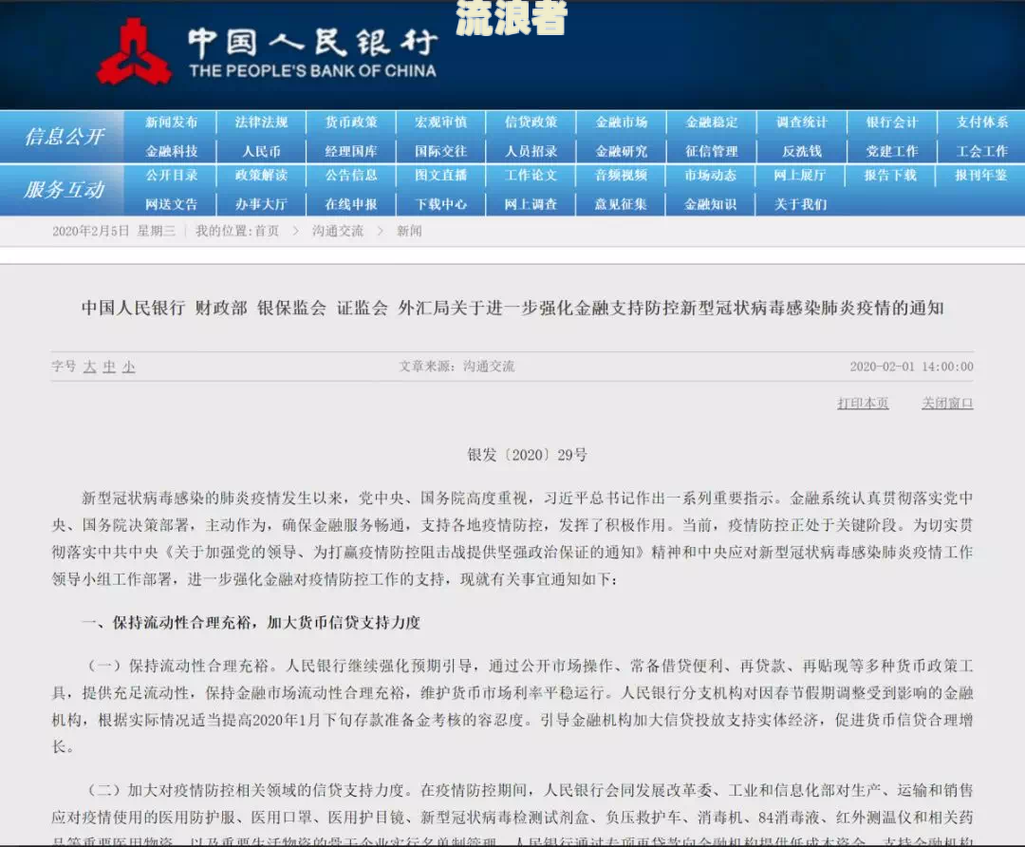Open the 银行会计 menu item

[892, 122]
